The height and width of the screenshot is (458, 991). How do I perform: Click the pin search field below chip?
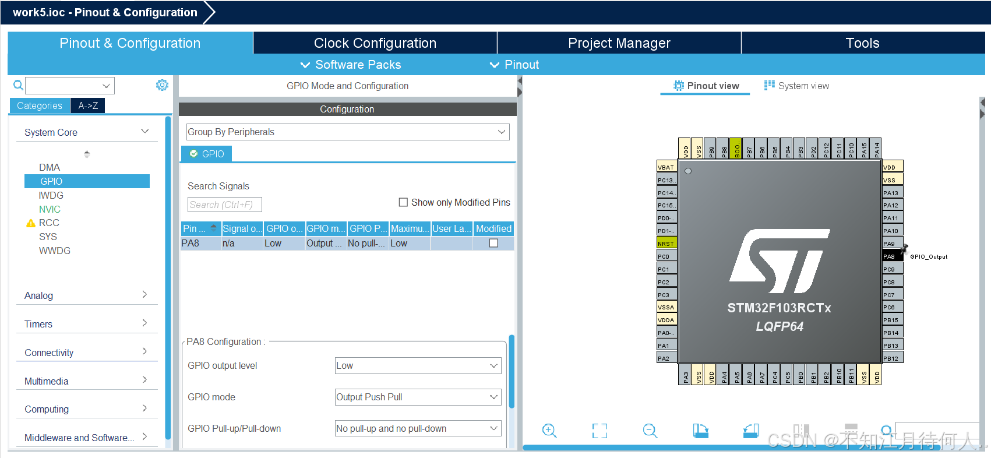(x=937, y=431)
